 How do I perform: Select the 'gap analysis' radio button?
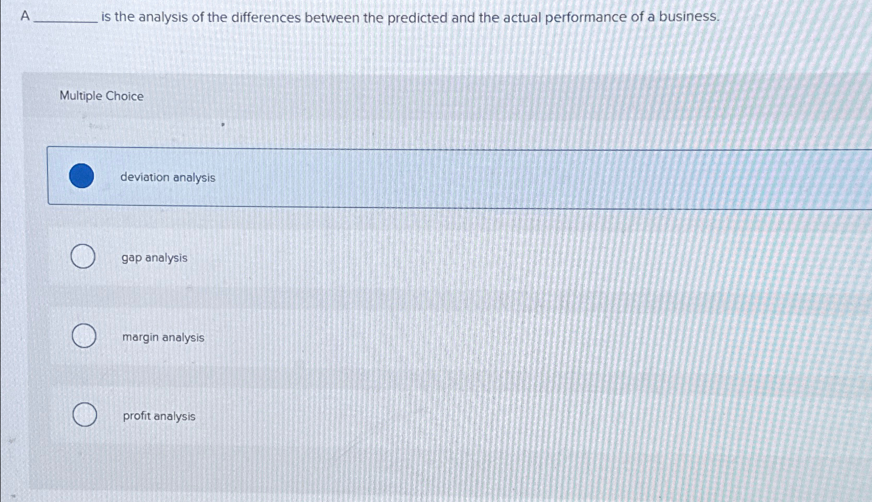point(82,256)
